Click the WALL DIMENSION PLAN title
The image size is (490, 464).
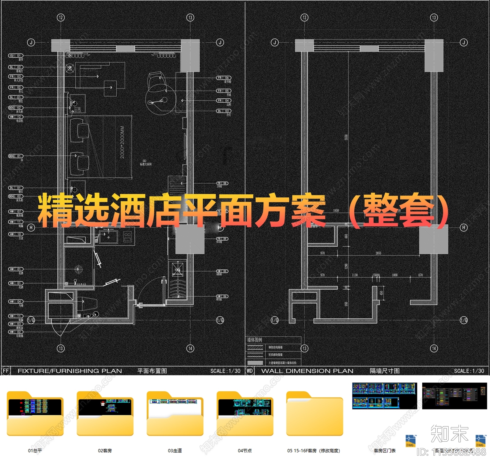click(307, 371)
